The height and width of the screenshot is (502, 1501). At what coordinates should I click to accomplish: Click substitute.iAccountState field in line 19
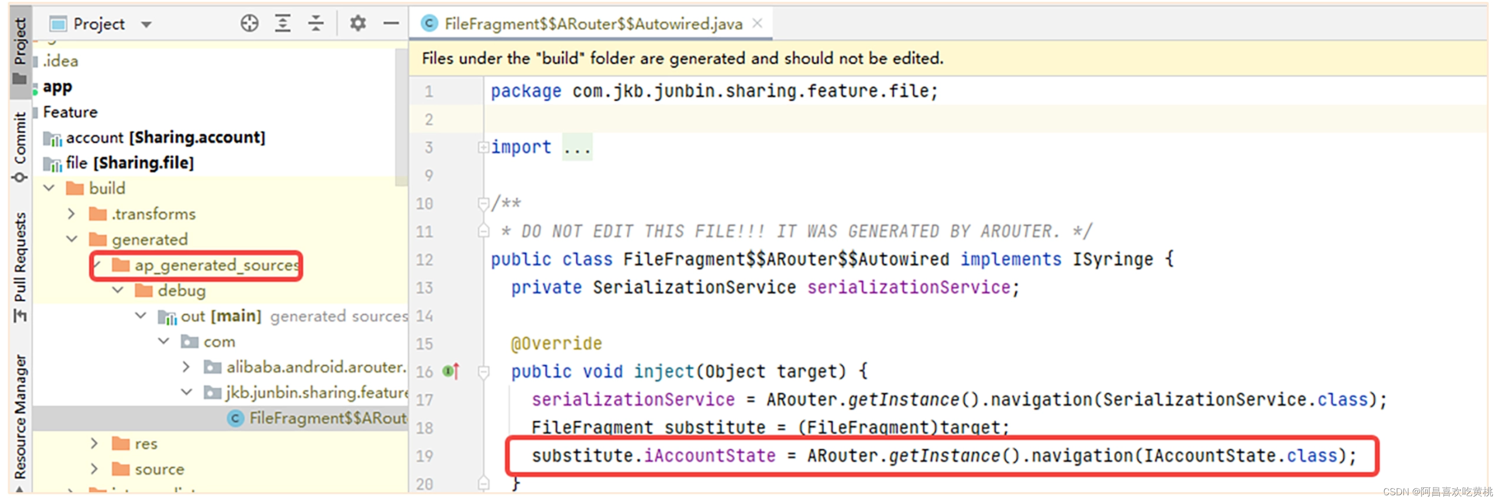click(x=653, y=455)
